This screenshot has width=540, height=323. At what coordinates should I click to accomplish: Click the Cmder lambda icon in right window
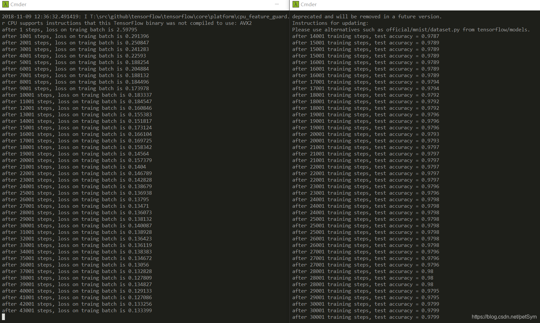click(296, 4)
